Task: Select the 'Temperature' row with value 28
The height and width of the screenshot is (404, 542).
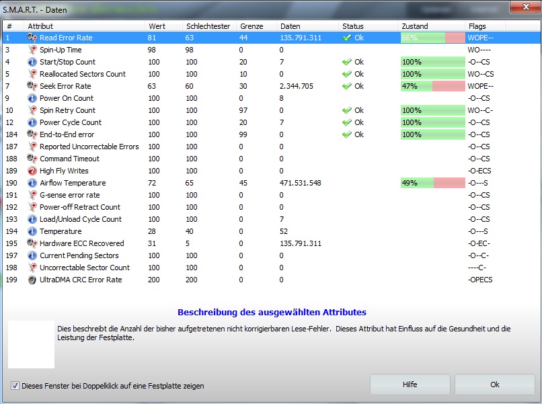Action: (272, 231)
